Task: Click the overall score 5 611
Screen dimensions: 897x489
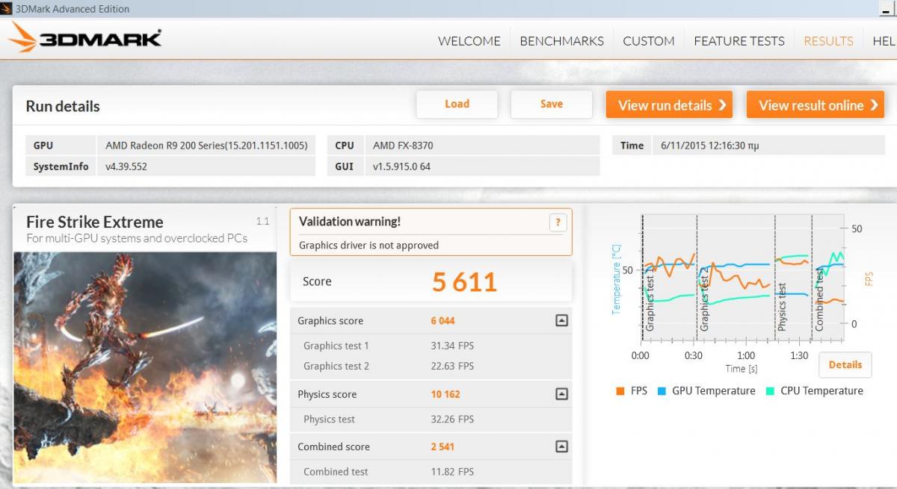Action: coord(464,281)
